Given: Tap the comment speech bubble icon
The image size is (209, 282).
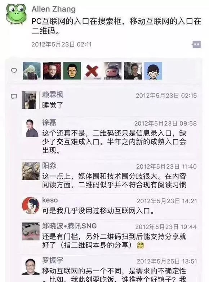Looking at the screenshot, I should (14, 96).
